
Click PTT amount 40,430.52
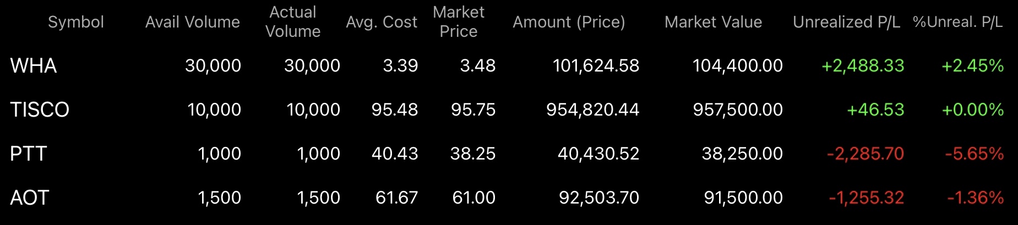coord(598,153)
